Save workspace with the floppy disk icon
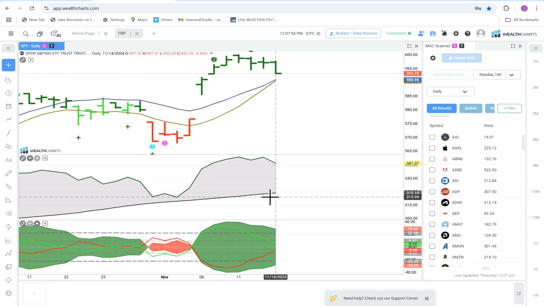Screen dimensions: 544x306 [x=433, y=33]
